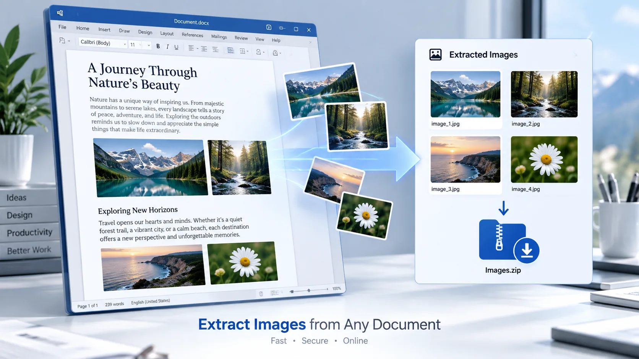Select the image_3.jpg sunset coast thumbnail

(x=465, y=159)
